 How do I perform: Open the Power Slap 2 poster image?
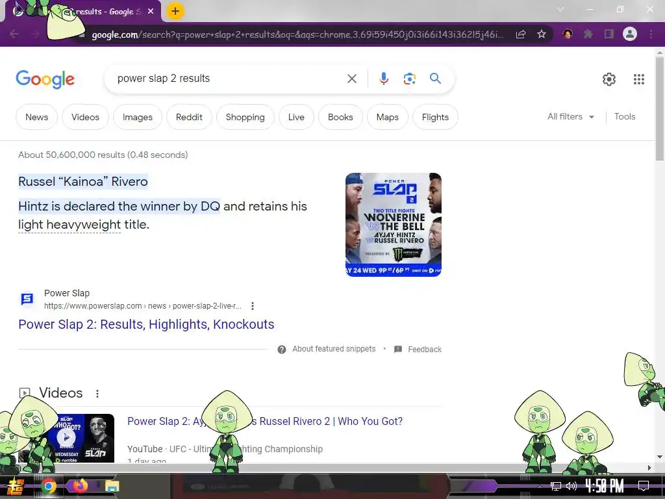coord(393,224)
